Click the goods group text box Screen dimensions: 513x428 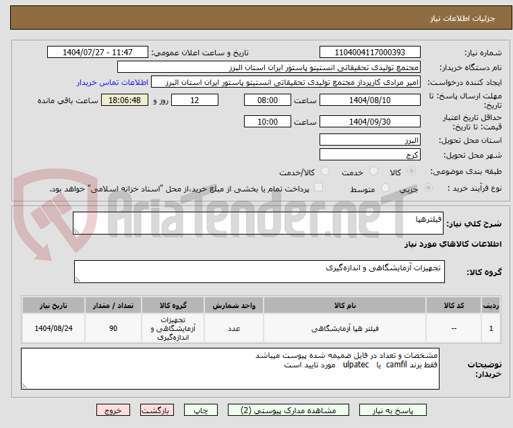(260, 272)
